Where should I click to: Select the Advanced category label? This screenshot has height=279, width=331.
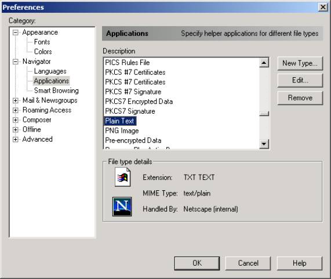[38, 139]
